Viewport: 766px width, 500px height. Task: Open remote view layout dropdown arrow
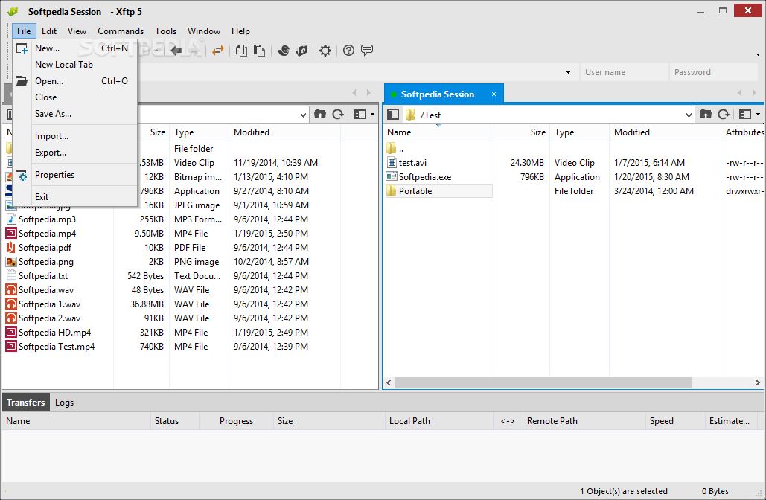758,115
